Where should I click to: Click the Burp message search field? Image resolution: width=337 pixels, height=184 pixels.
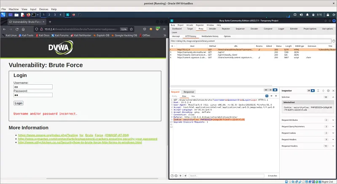[x=227, y=176]
